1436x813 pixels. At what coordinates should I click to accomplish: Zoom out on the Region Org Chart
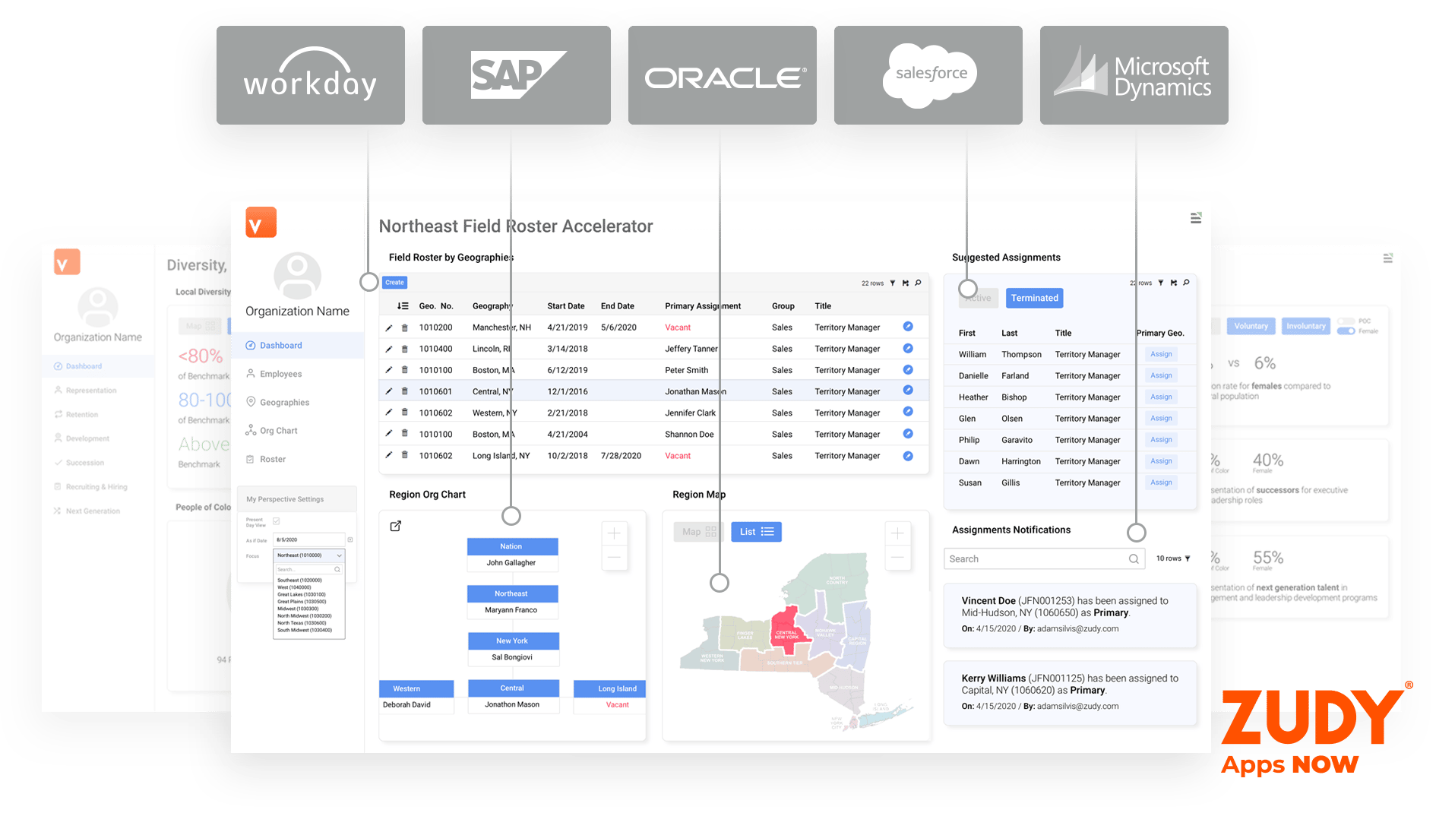pos(614,558)
